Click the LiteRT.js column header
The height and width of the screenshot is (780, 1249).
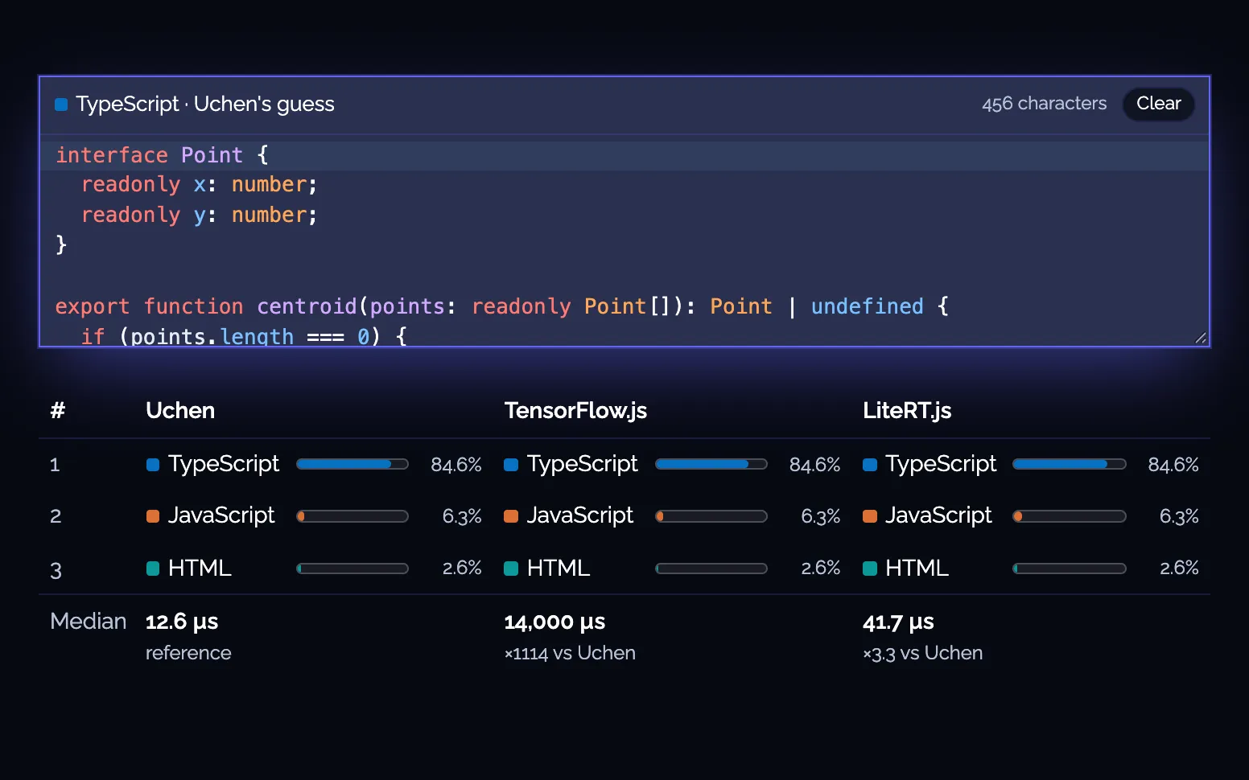(907, 411)
